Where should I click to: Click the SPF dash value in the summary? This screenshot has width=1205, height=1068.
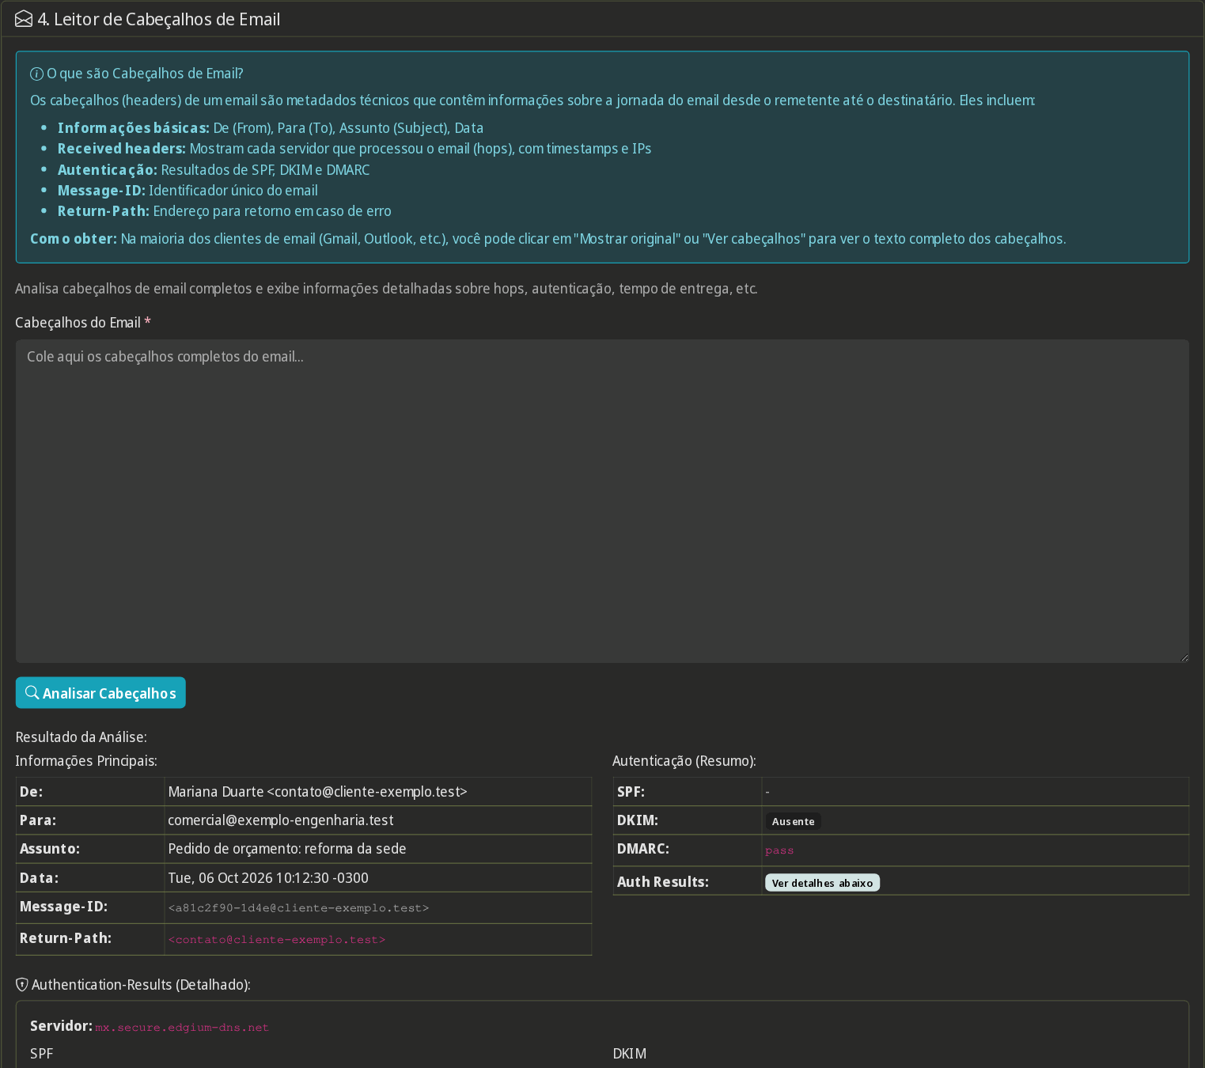pyautogui.click(x=767, y=792)
